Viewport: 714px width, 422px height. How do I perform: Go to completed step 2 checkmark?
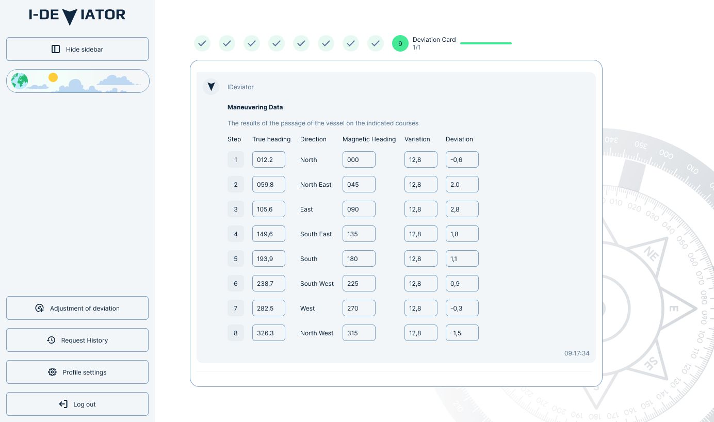coord(227,43)
